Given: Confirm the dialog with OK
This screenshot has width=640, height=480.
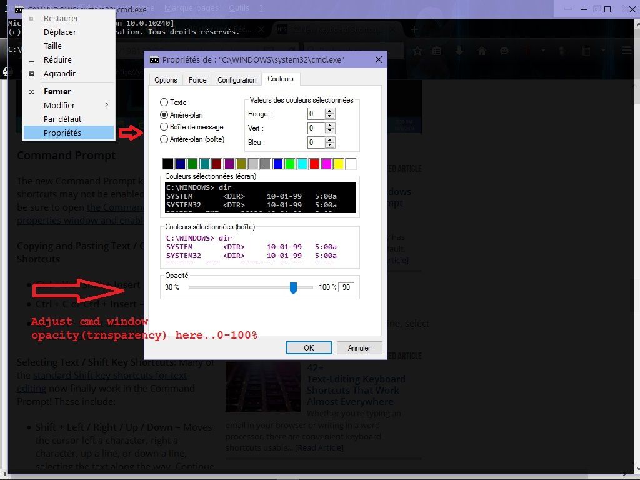Looking at the screenshot, I should tap(309, 347).
